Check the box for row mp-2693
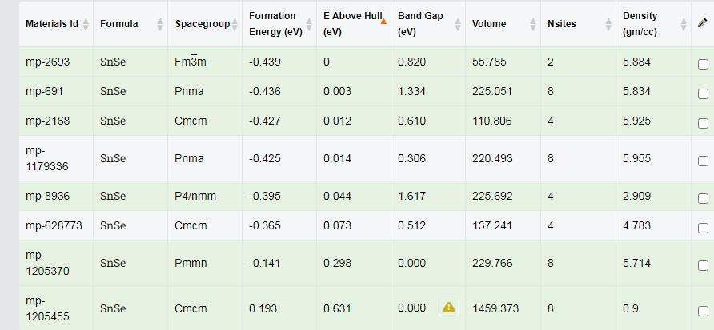Image resolution: width=714 pixels, height=330 pixels. pos(703,65)
